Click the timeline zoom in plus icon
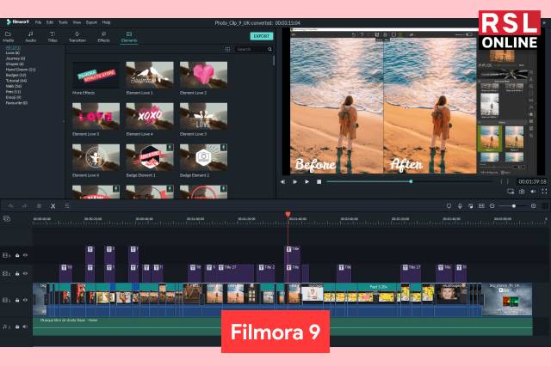Viewport: 551px width, 366px height. [534, 206]
